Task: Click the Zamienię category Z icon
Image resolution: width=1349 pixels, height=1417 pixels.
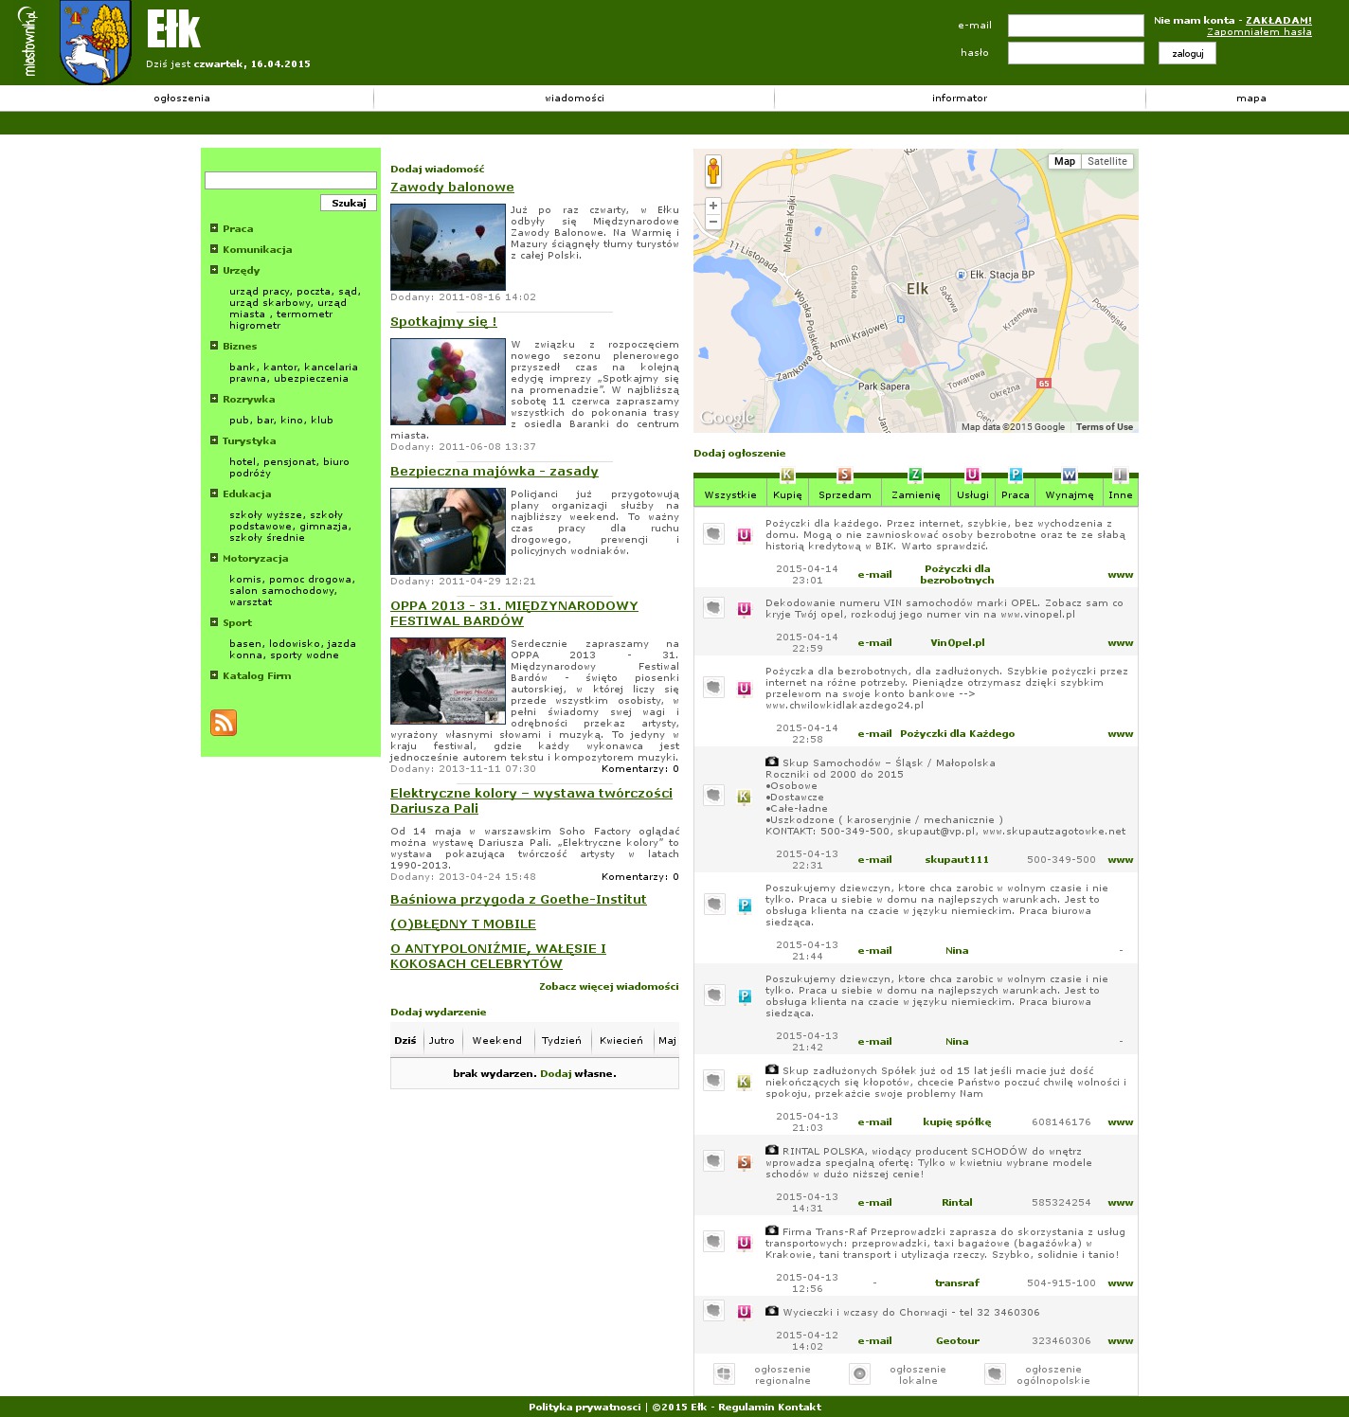Action: 915,475
